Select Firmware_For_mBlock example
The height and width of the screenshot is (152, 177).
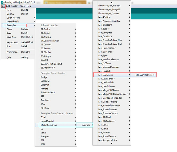(x=112, y=6)
